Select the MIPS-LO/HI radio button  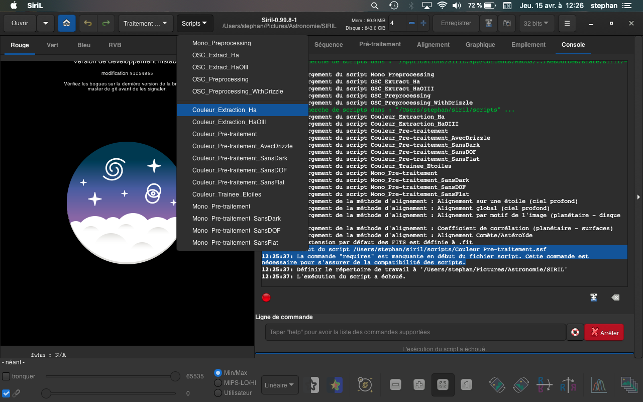click(218, 383)
